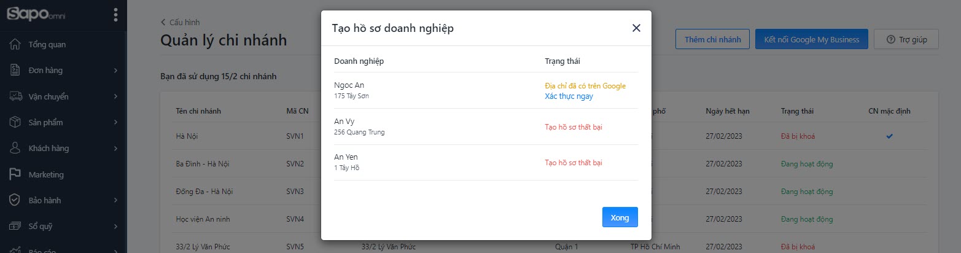Expand the Đơn hàng submenu arrow

(115, 71)
